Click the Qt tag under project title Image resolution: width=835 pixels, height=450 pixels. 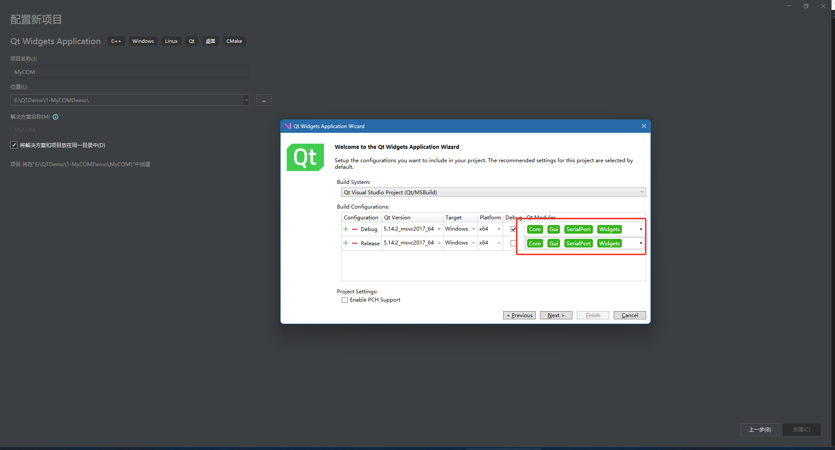(x=191, y=41)
